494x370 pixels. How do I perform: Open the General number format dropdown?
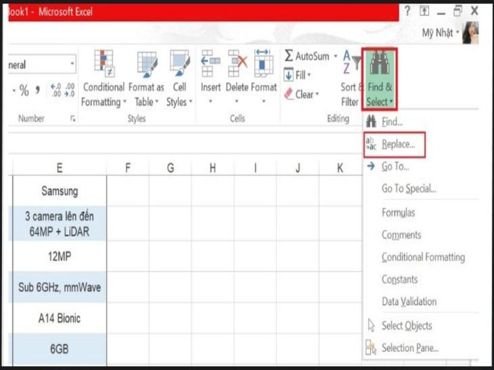point(71,64)
